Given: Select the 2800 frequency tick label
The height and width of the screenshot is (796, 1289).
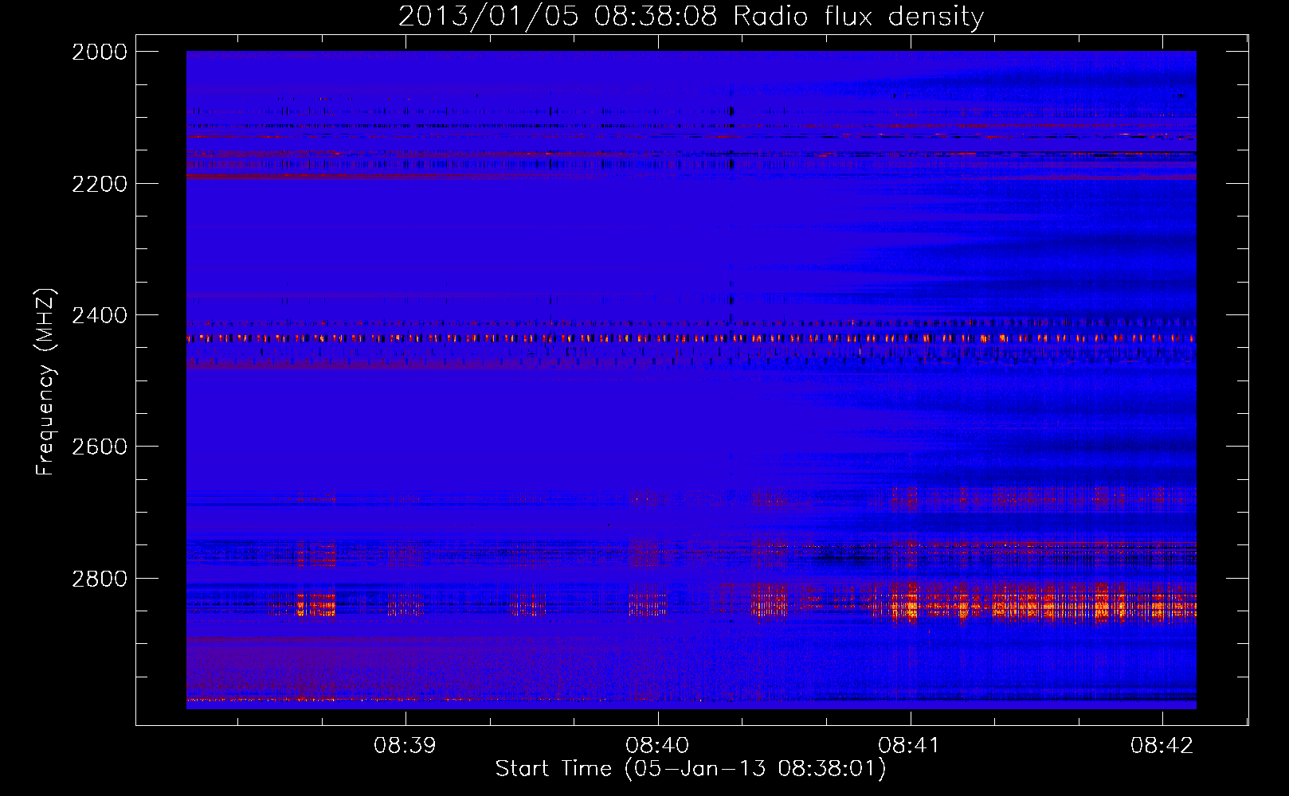Looking at the screenshot, I should click(x=100, y=578).
